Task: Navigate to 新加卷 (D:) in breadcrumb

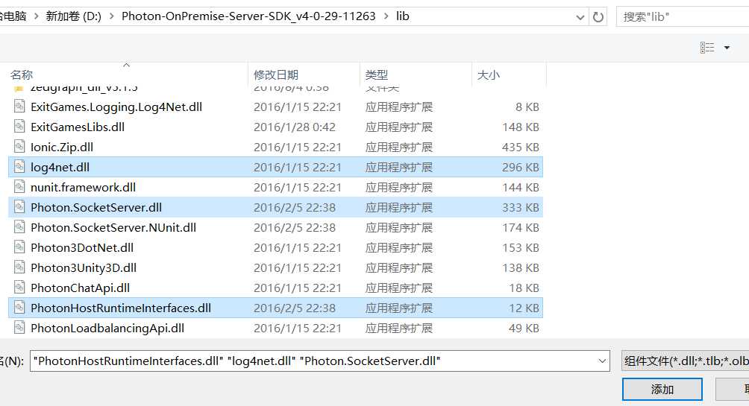Action: pyautogui.click(x=73, y=16)
